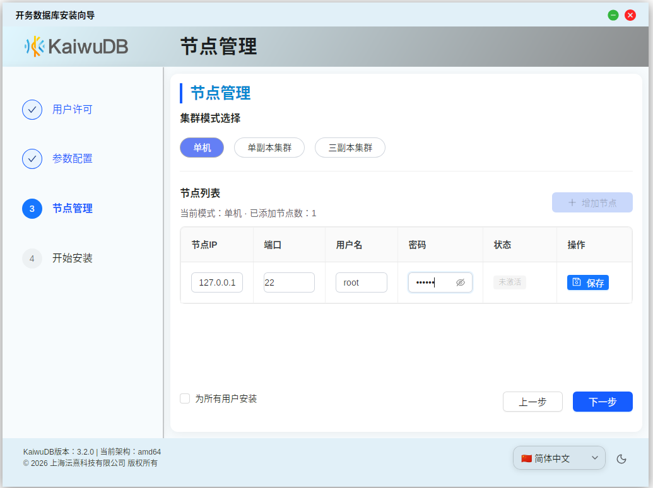Click 下一步 button
Image resolution: width=653 pixels, height=488 pixels.
(x=603, y=402)
